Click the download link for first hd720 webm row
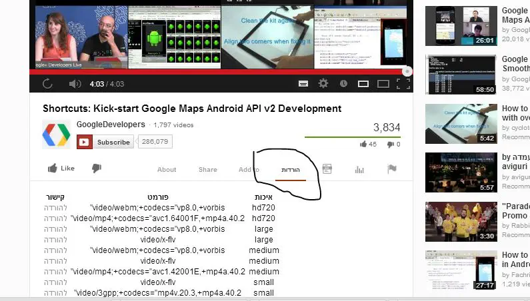This screenshot has height=301, width=530. click(56, 208)
